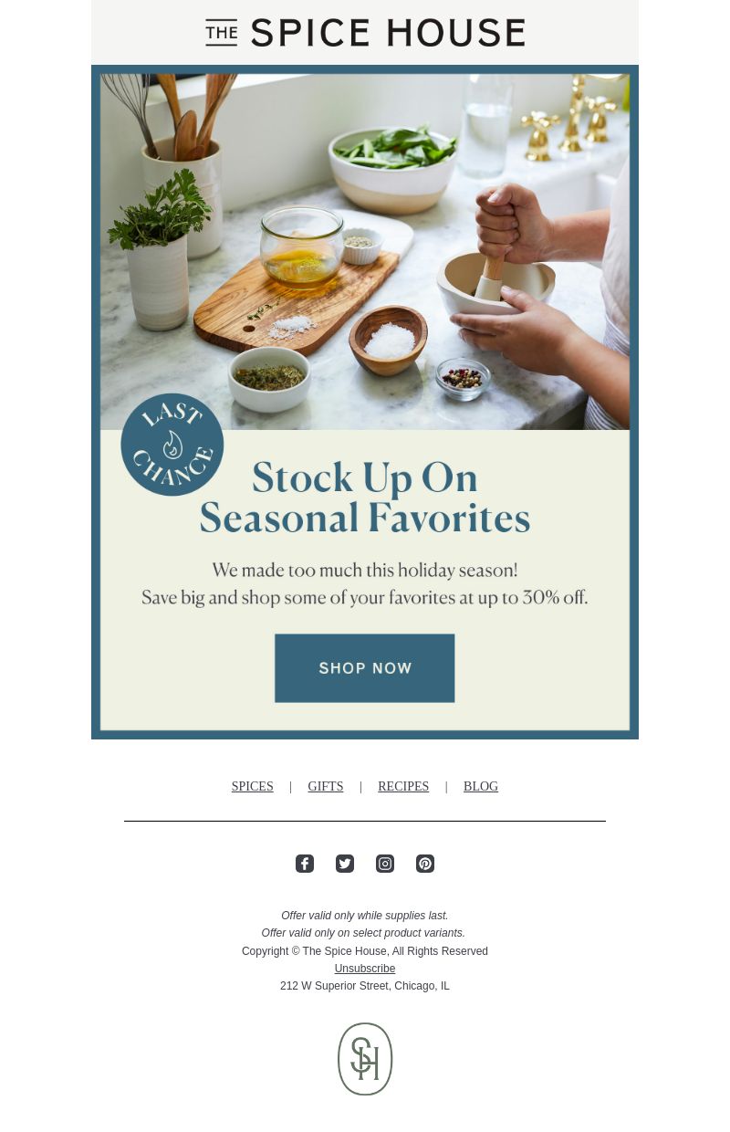Click The Spice House header logo
730x1132 pixels.
click(365, 33)
